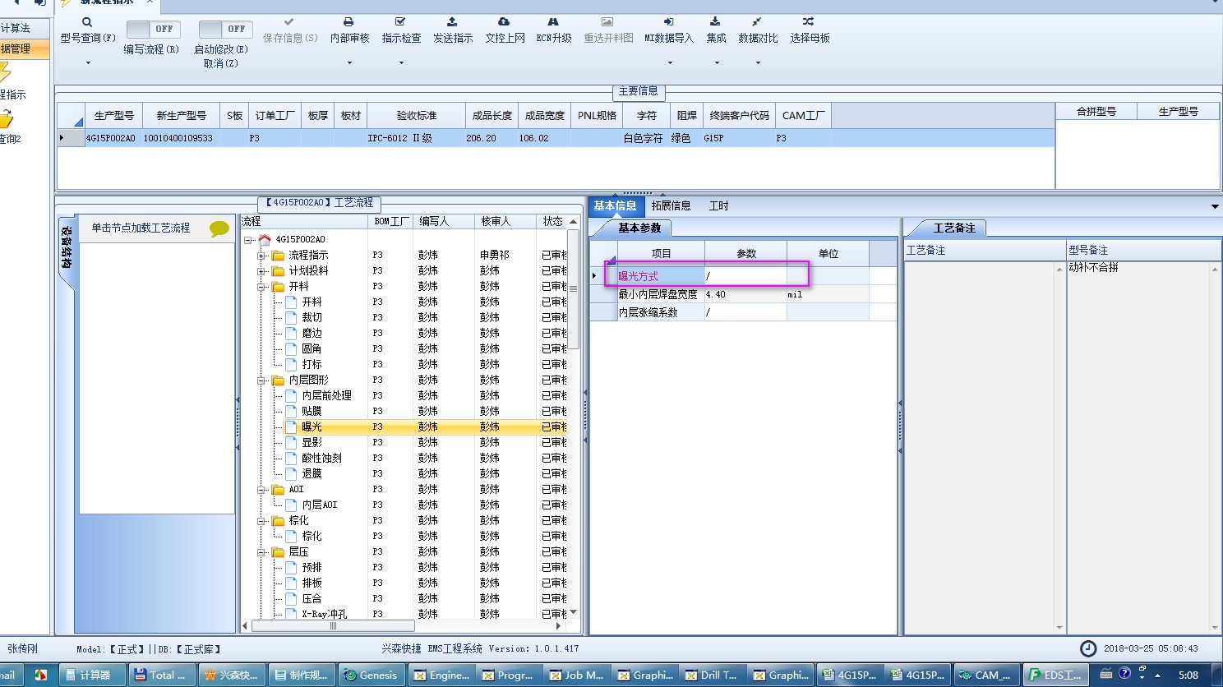Toggle 编写流程(R) switch
This screenshot has width=1223, height=687.
tap(154, 29)
